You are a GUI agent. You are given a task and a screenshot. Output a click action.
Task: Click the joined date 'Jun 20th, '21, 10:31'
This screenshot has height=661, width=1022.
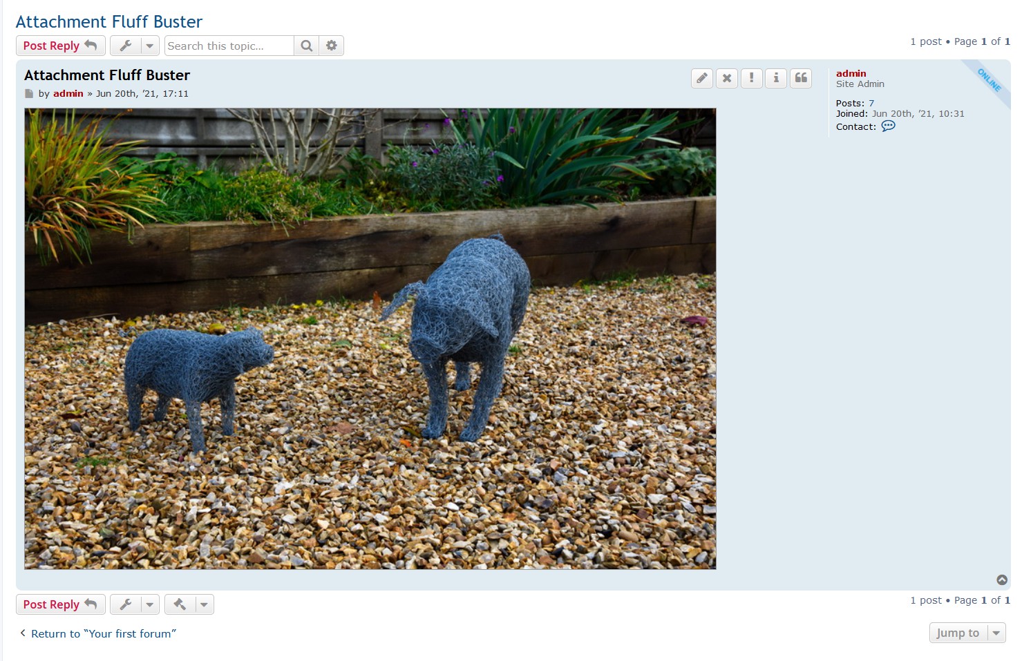918,113
